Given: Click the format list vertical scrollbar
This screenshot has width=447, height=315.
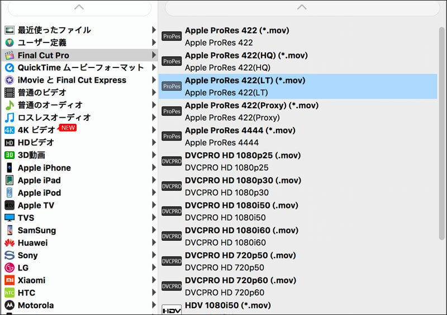Looking at the screenshot, I should pyautogui.click(x=442, y=134).
